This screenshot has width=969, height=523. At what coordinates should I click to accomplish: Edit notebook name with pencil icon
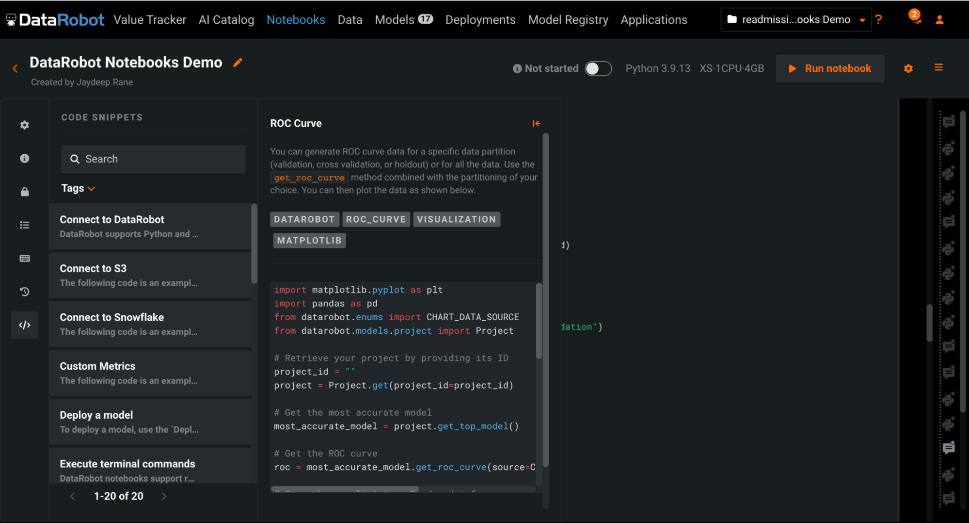[x=238, y=63]
